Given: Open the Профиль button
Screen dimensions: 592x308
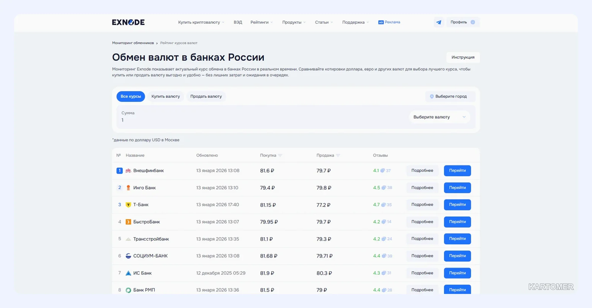Looking at the screenshot, I should click(x=463, y=22).
